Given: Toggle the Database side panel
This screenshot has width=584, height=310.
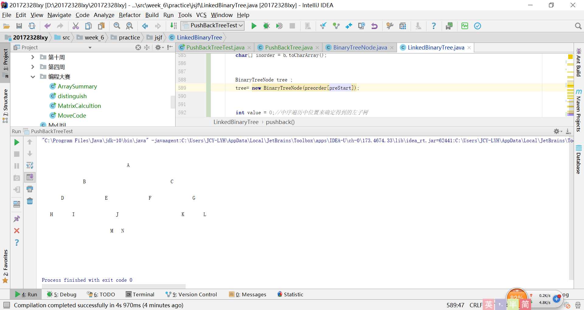Looking at the screenshot, I should click(579, 159).
